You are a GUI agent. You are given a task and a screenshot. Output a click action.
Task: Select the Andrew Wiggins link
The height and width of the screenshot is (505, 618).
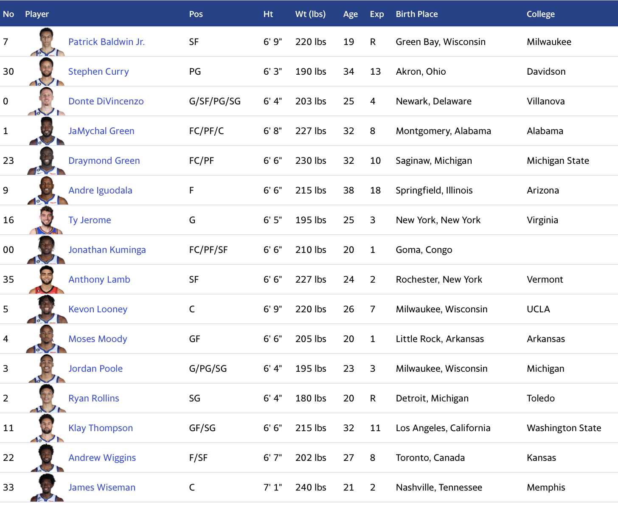(x=102, y=457)
